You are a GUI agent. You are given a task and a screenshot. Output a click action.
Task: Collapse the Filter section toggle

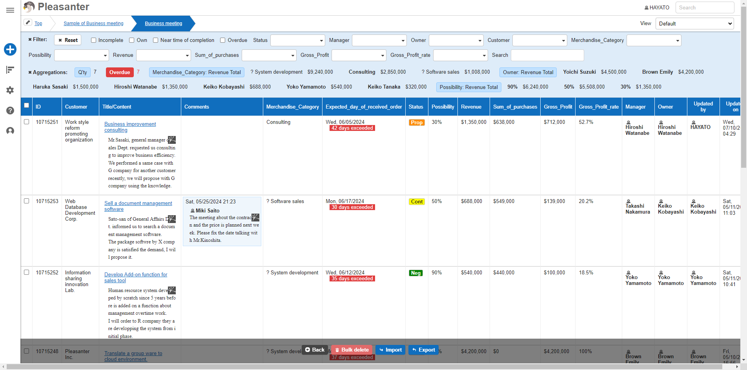(x=30, y=40)
